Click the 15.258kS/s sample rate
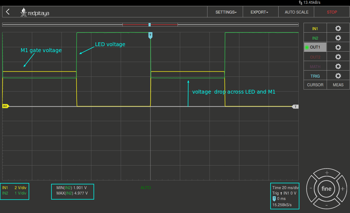Viewport: 350px width, 213px height. click(282, 205)
